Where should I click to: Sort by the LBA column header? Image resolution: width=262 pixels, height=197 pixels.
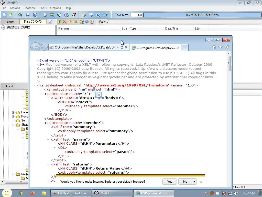coord(201,28)
